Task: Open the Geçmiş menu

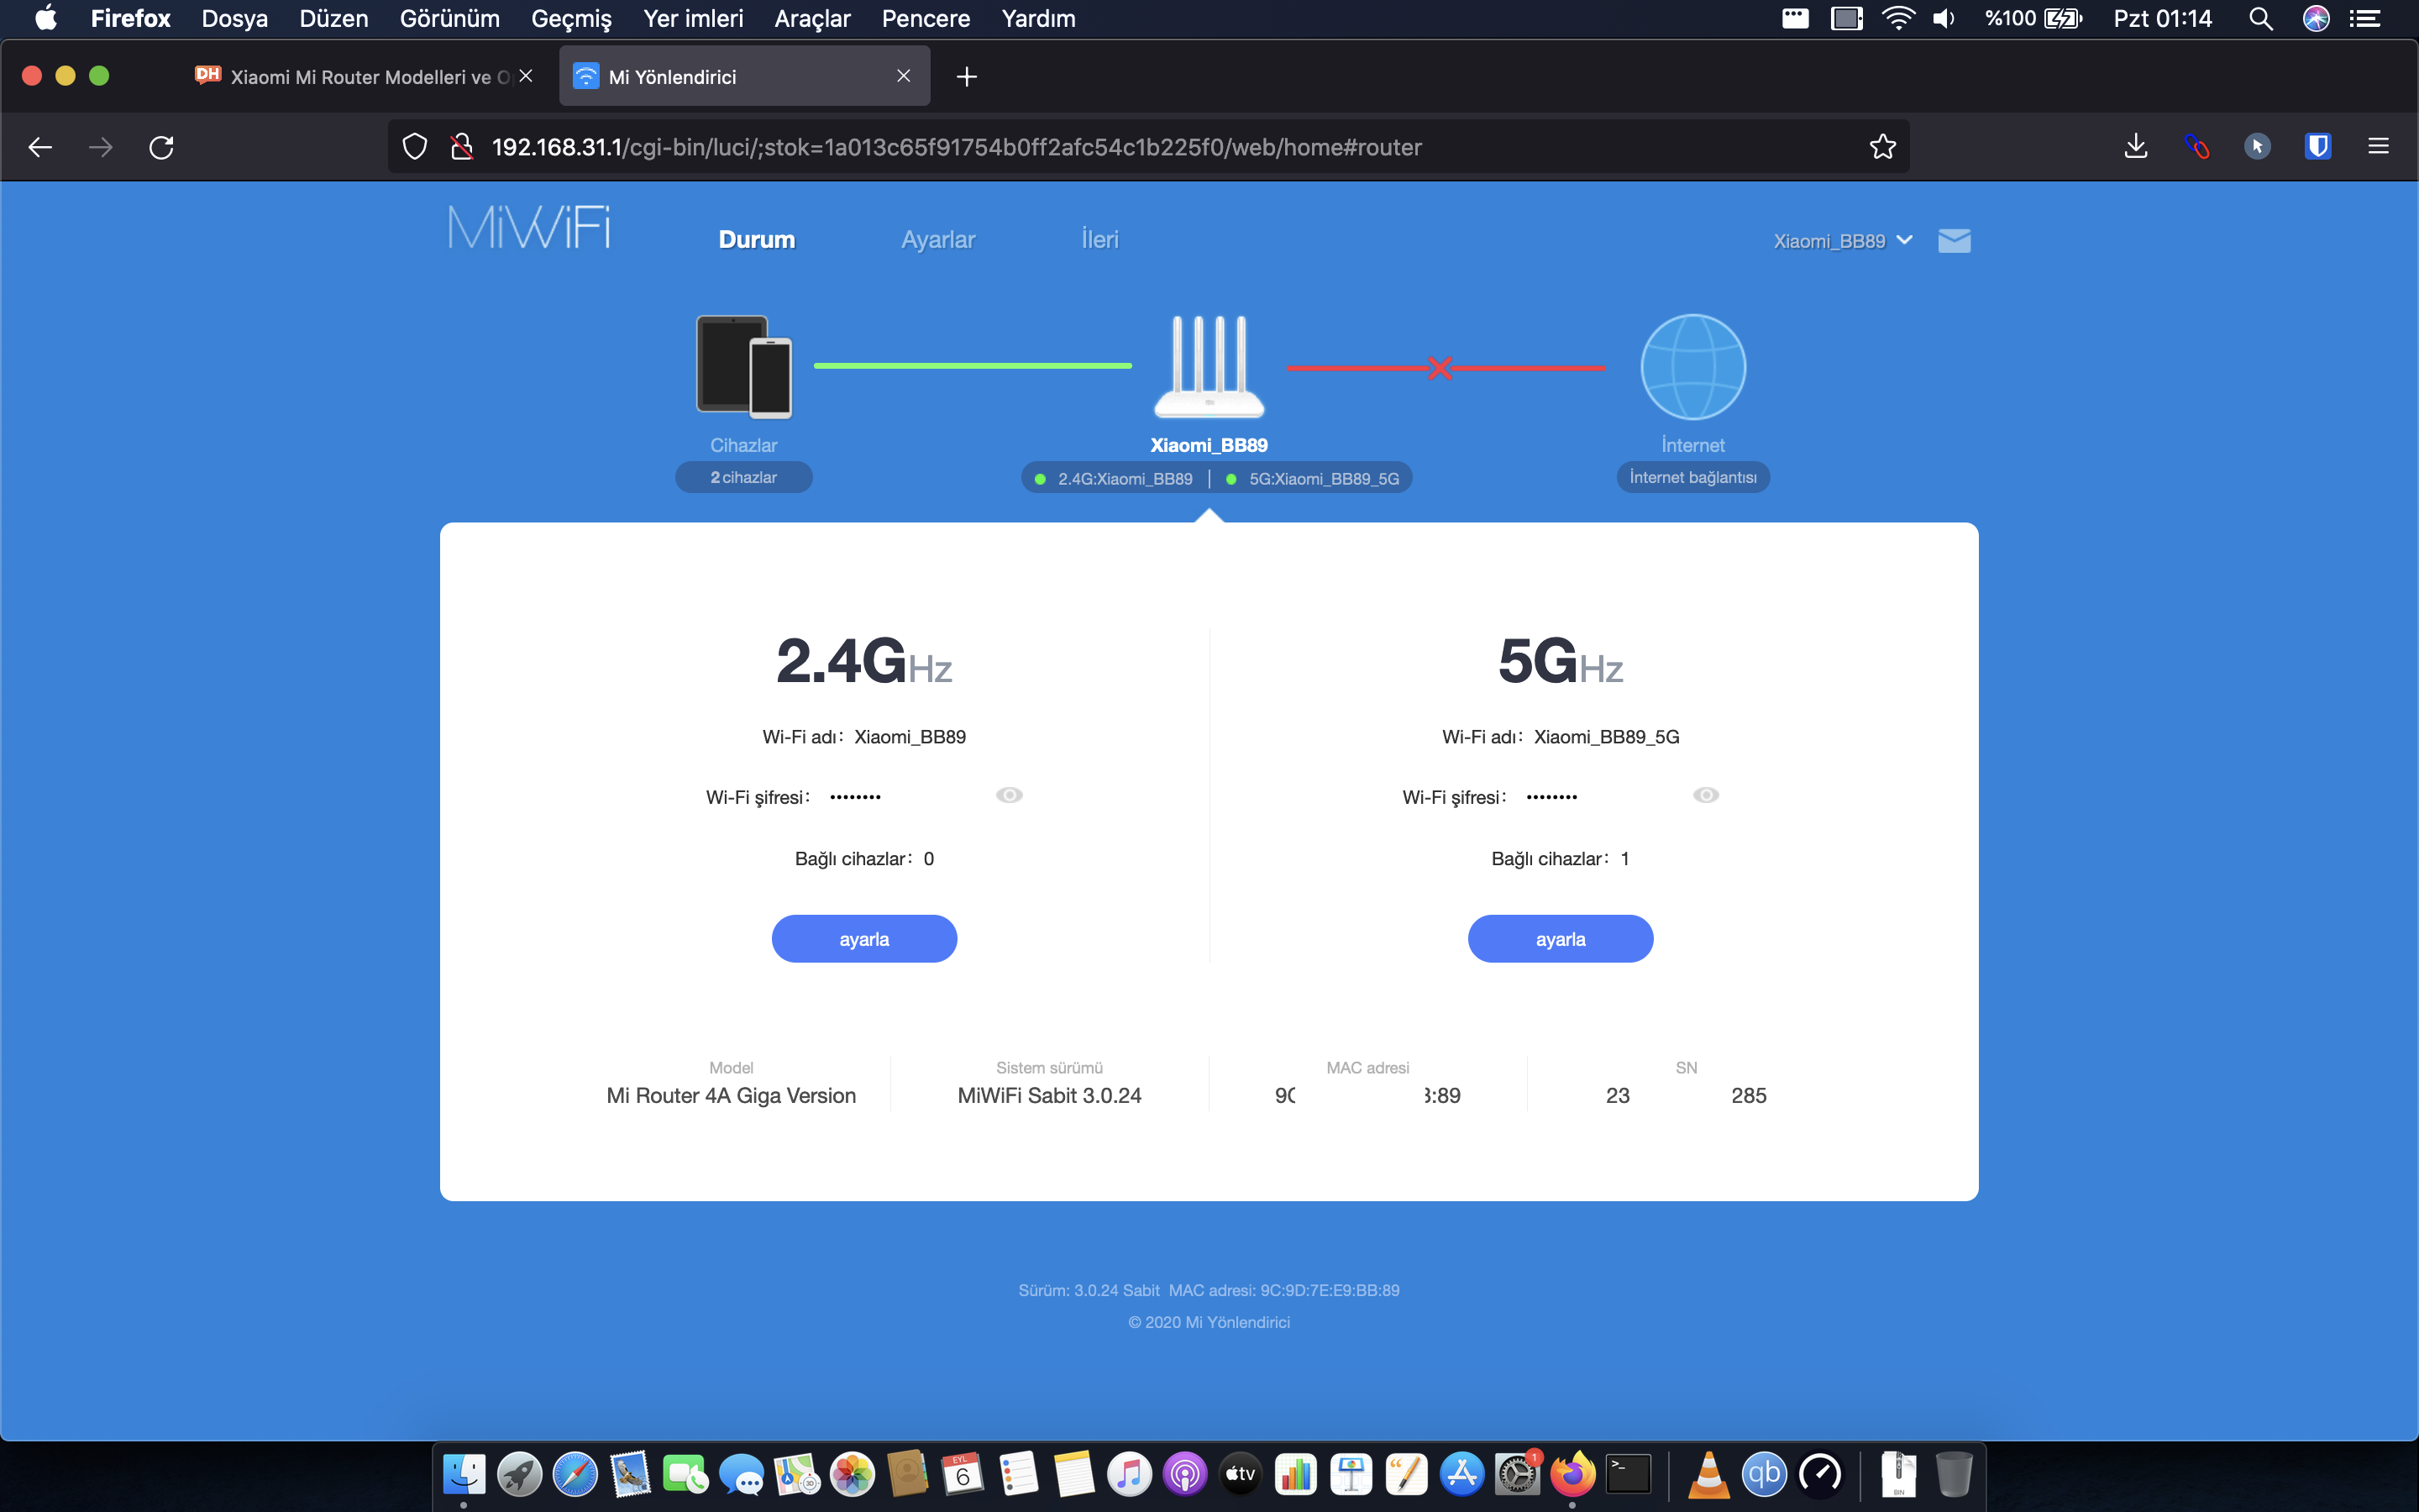Action: coord(571,19)
